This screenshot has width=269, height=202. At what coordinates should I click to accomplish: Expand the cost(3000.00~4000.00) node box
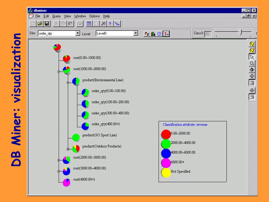coord(59,171)
